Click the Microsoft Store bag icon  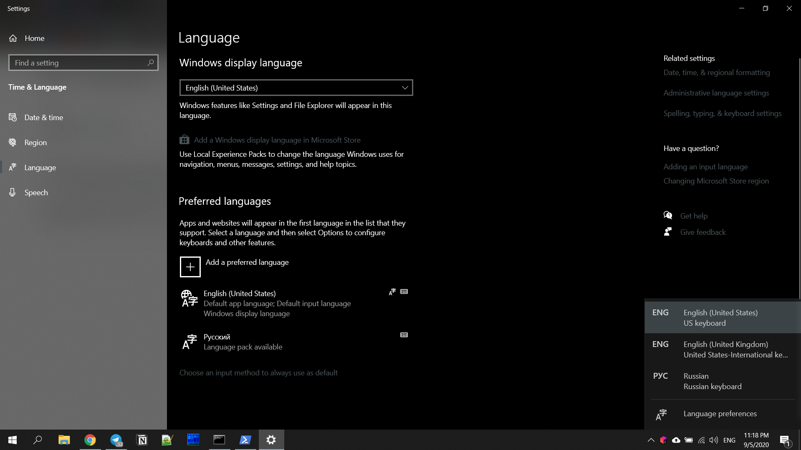pyautogui.click(x=184, y=140)
